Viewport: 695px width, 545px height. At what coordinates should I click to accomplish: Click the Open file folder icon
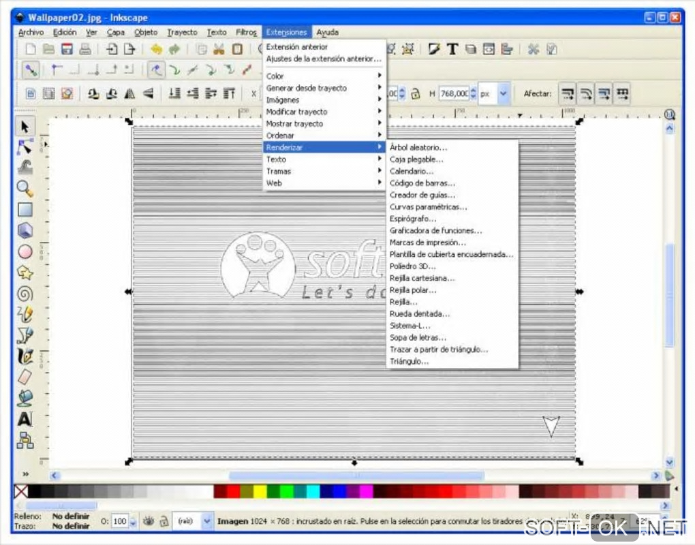pos(48,49)
